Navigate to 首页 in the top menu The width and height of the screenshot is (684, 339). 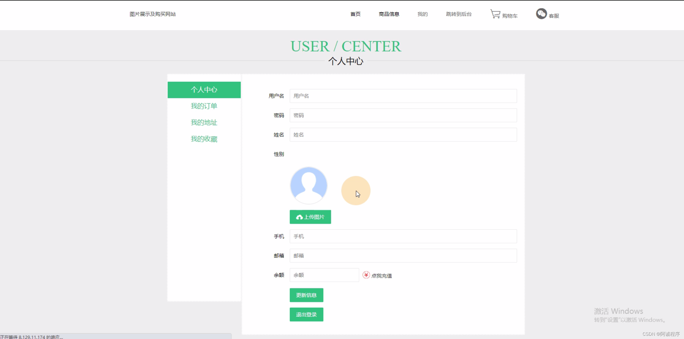coord(355,14)
